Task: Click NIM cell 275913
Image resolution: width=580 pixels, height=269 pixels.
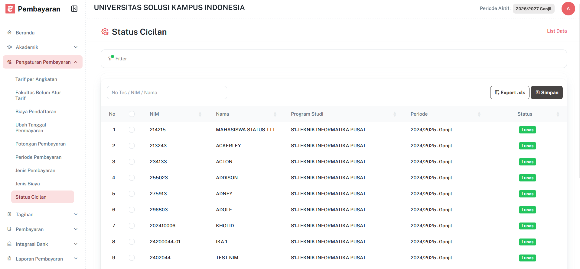Action: click(x=158, y=194)
